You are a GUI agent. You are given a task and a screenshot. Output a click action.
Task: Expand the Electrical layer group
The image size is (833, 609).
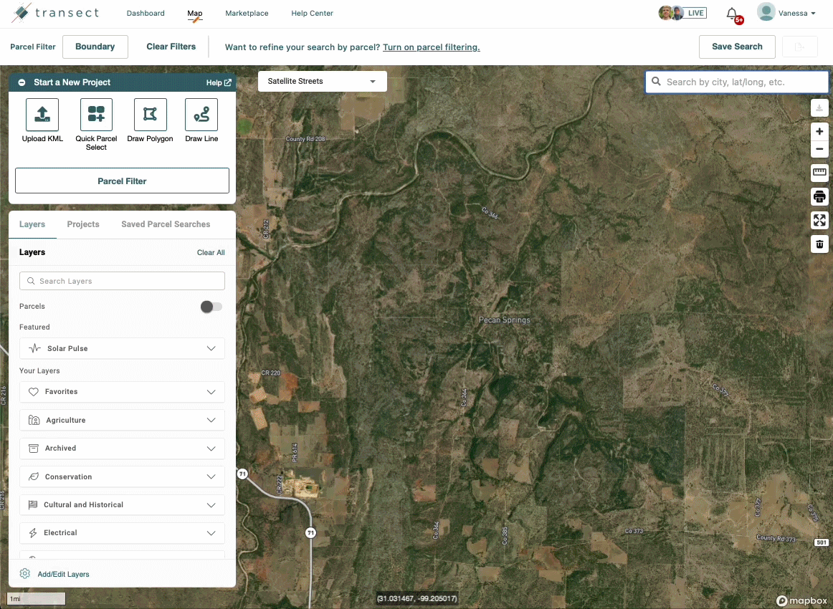click(x=211, y=532)
